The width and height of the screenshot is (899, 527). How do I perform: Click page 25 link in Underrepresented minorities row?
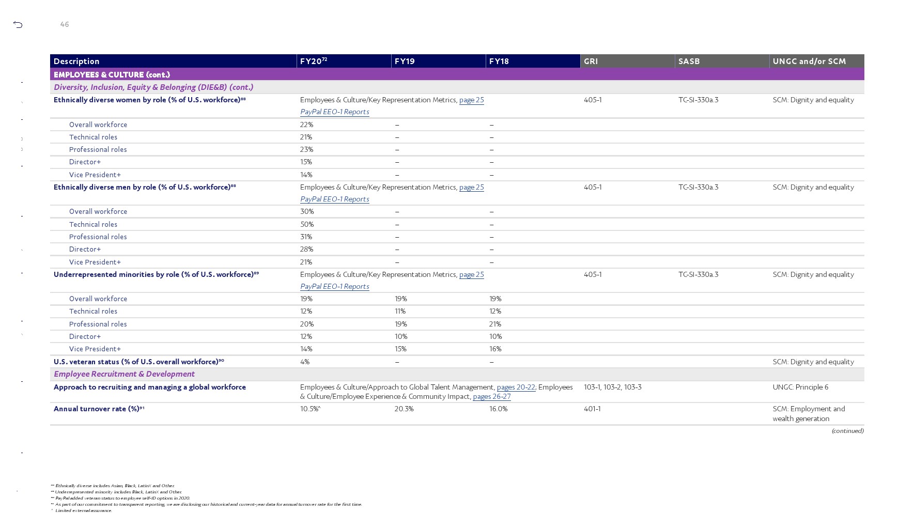(x=471, y=275)
